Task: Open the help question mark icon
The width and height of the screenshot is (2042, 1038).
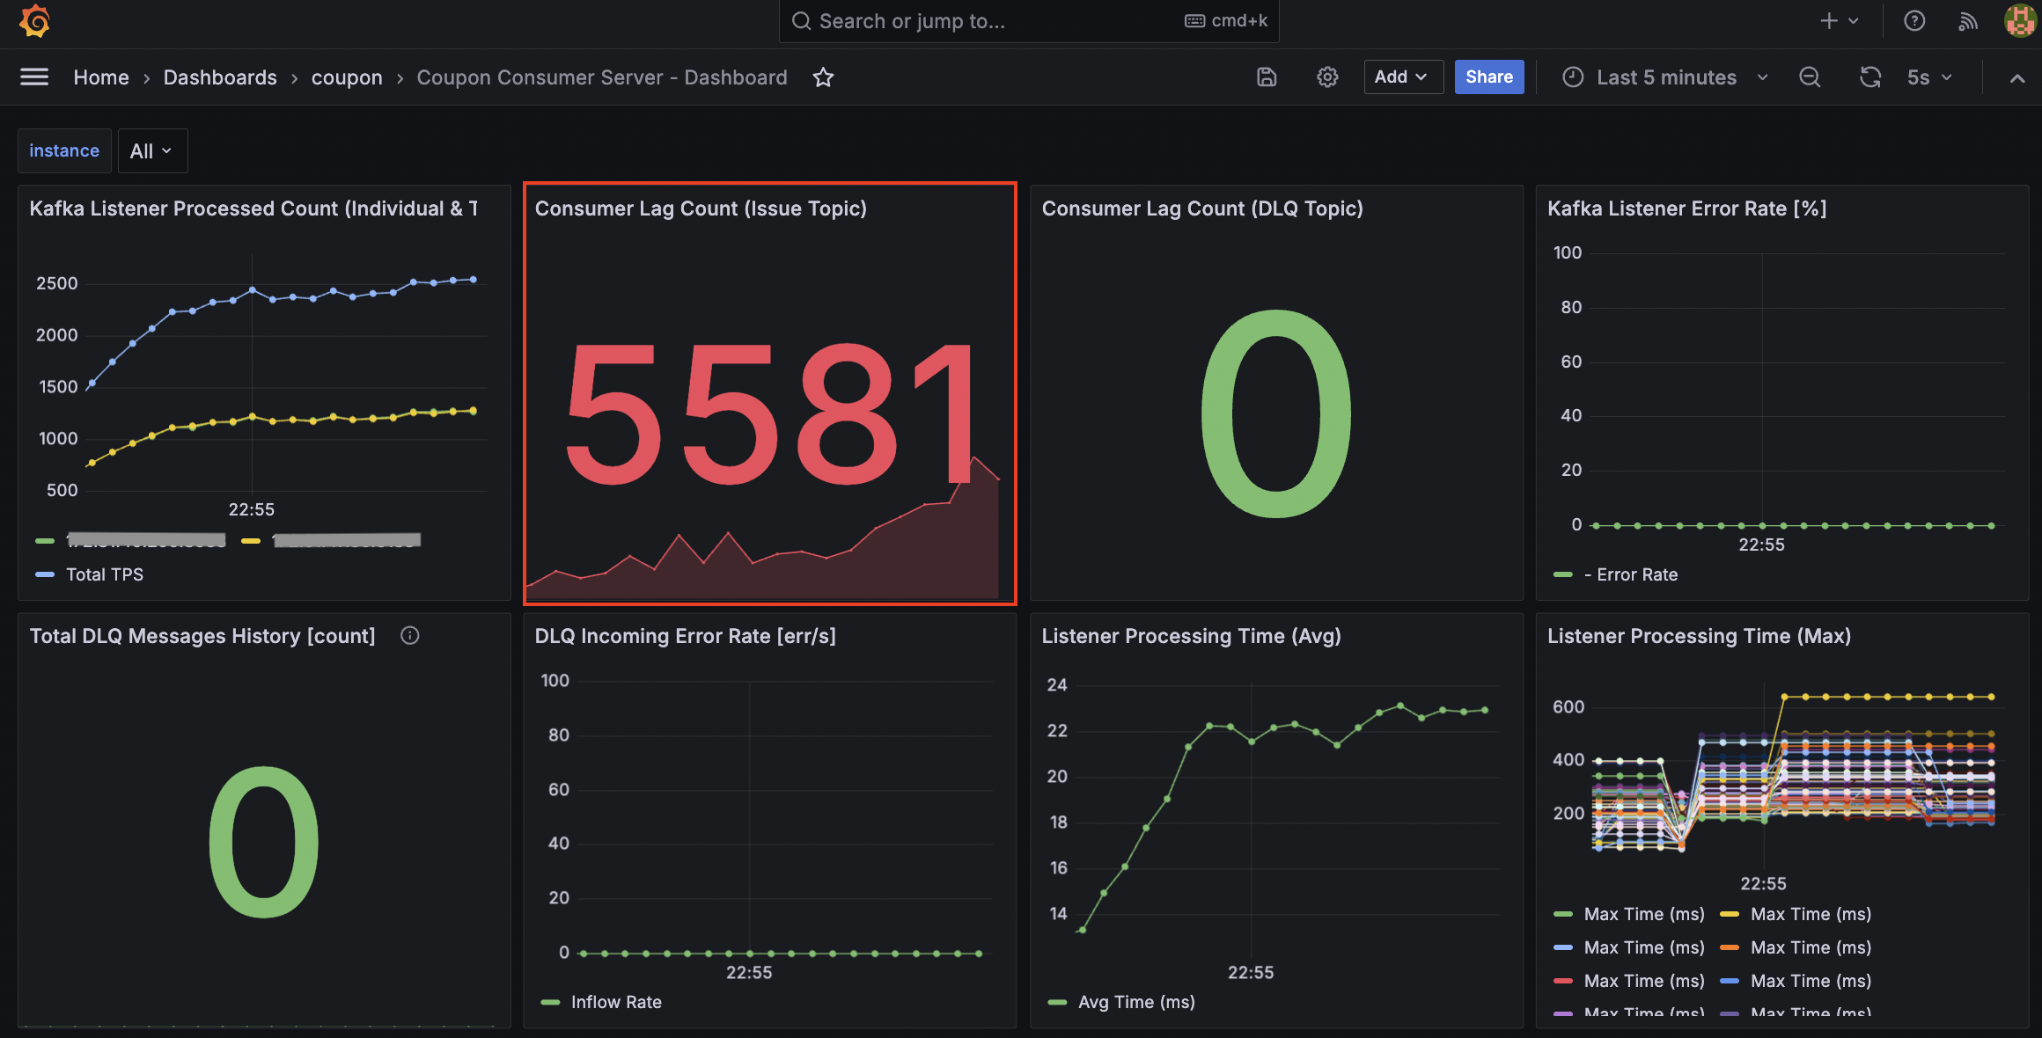Action: point(1914,21)
